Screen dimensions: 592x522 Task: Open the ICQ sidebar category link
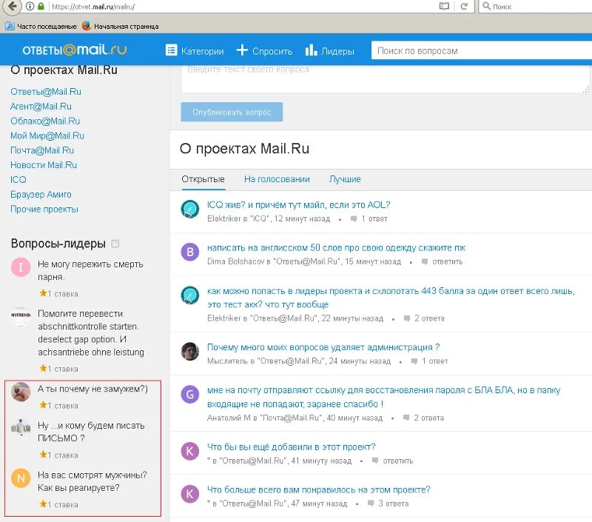click(x=18, y=180)
